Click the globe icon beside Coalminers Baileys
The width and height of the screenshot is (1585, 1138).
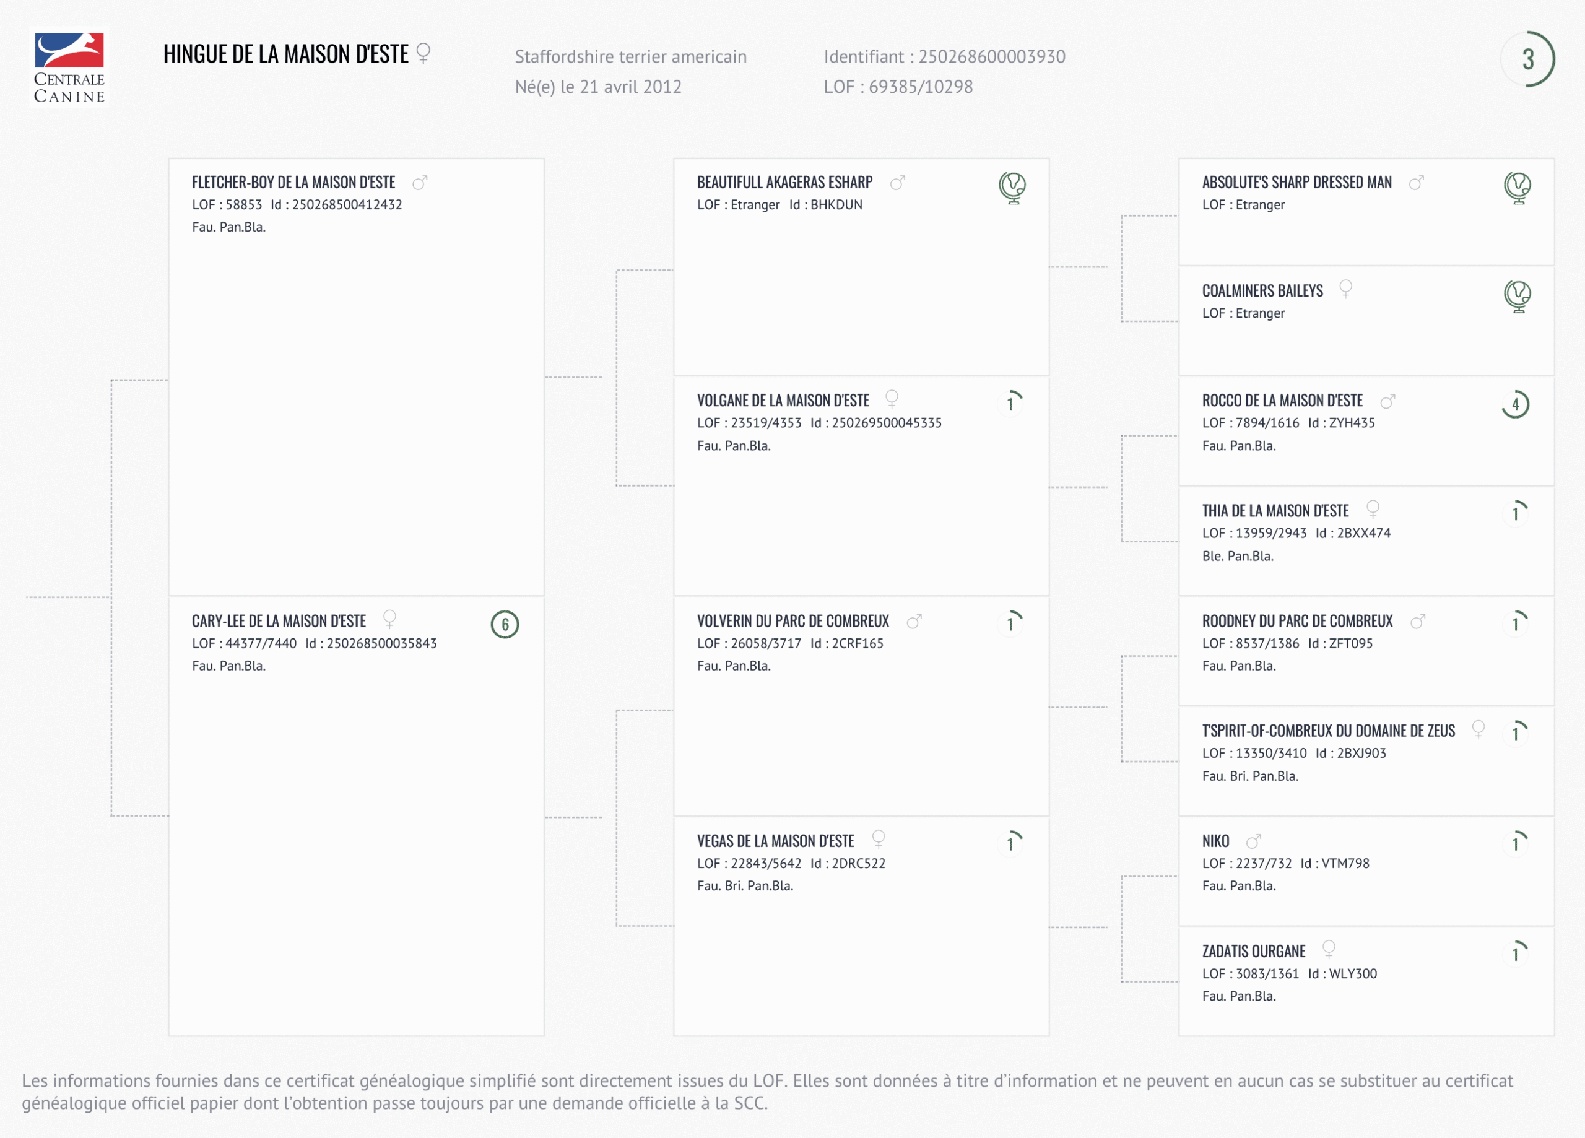click(x=1516, y=297)
